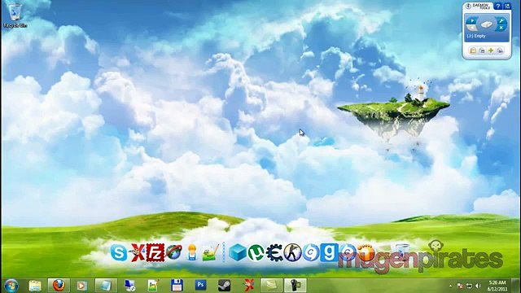
Task: Open the Recycle Bin on the desktop
Action: click(15, 15)
